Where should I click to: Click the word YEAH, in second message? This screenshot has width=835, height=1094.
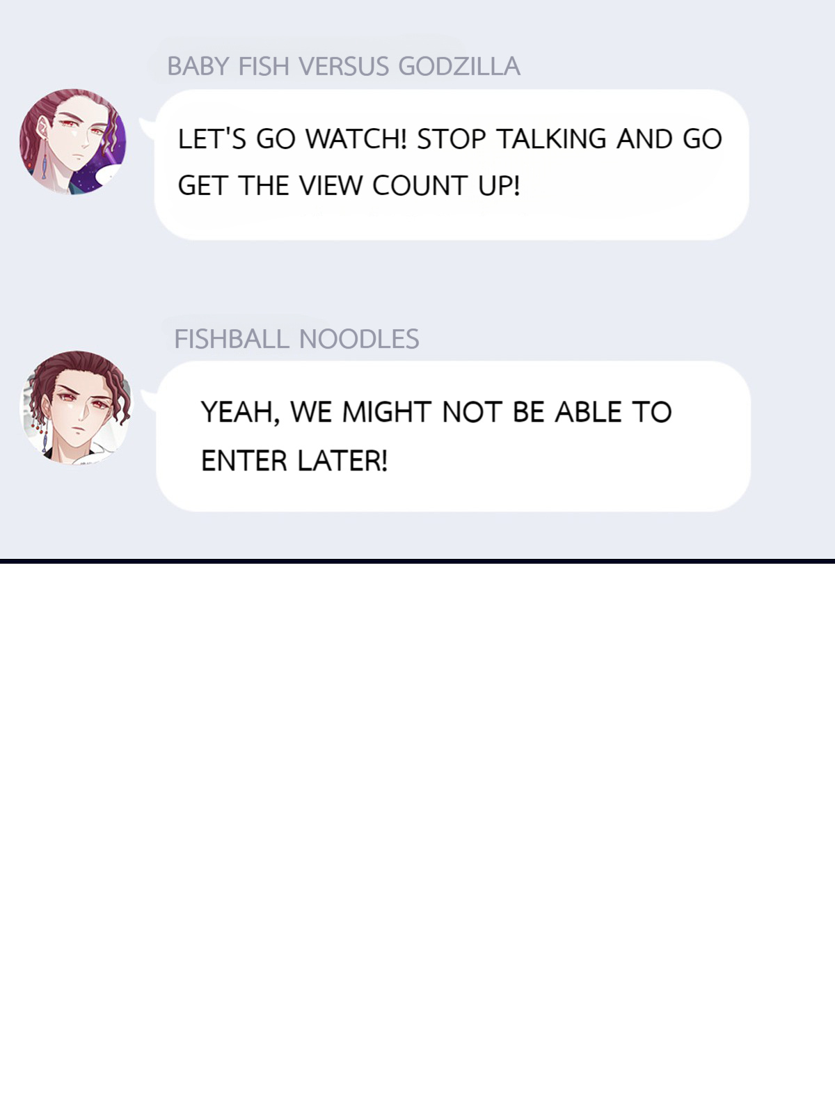point(241,412)
